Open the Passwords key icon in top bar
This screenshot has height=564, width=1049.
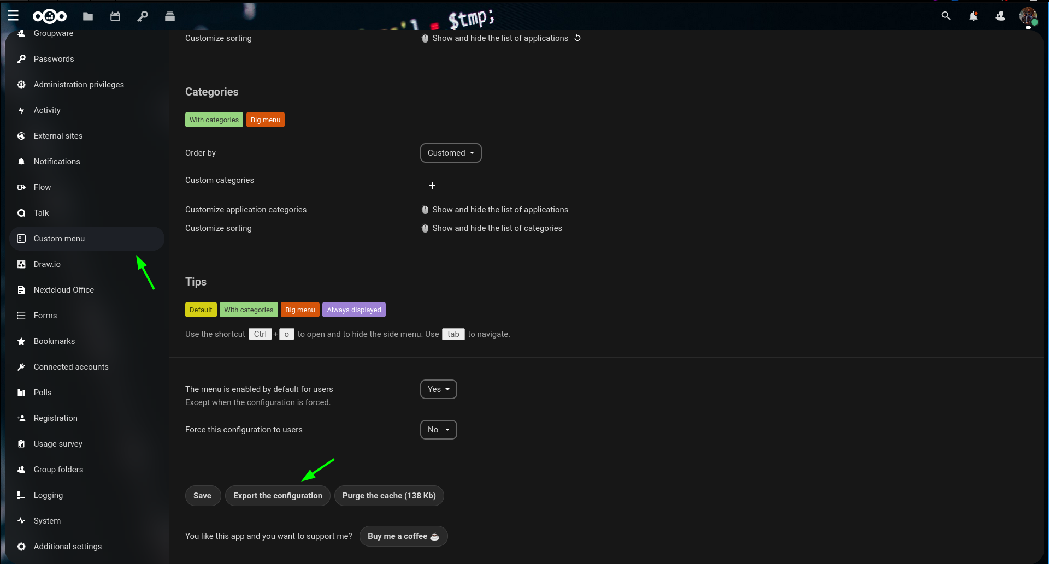[x=143, y=16]
